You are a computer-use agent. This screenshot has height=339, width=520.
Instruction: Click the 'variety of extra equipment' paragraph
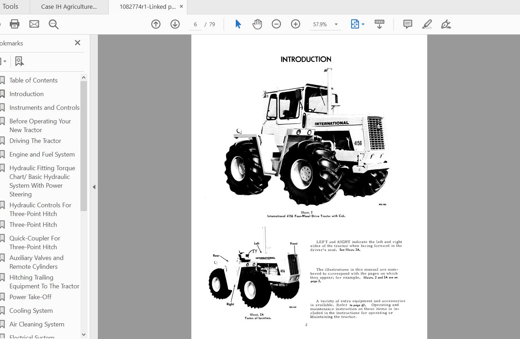(358, 309)
